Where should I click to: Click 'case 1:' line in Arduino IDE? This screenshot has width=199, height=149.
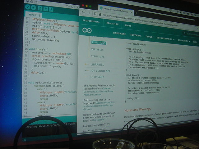click(42, 89)
